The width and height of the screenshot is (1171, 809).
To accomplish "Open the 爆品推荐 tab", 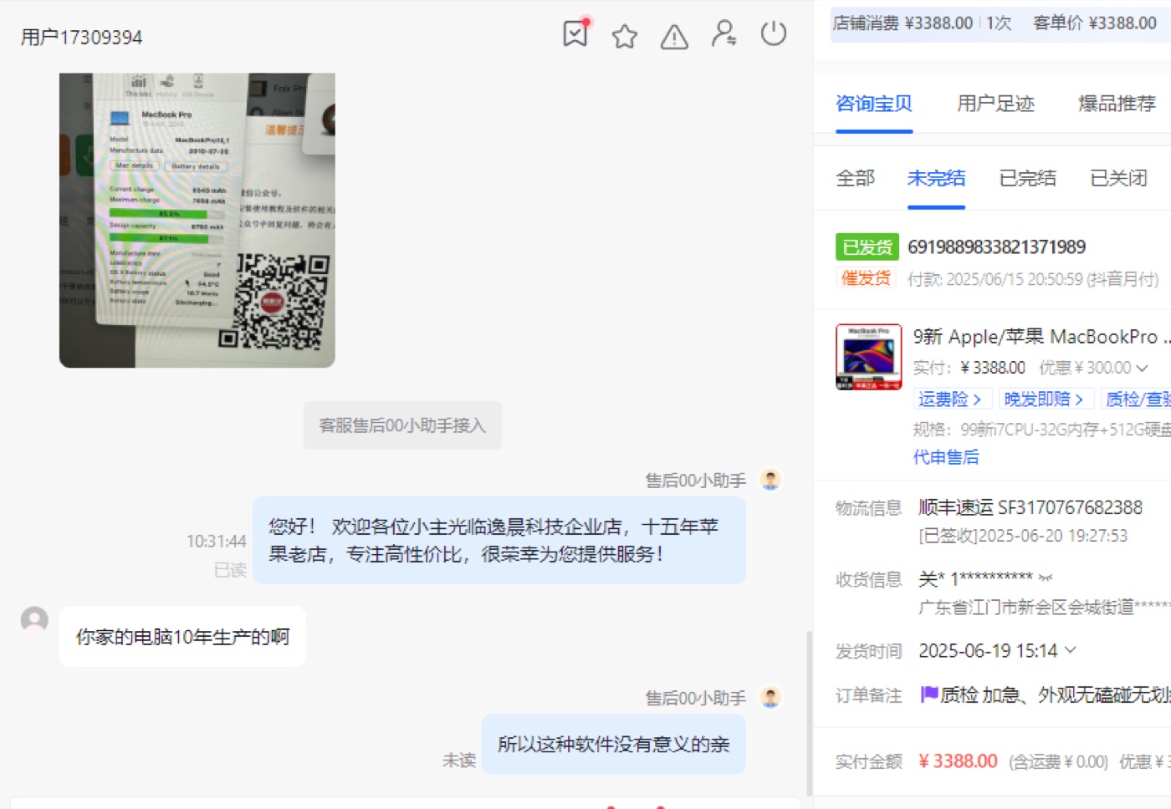I will click(x=1117, y=104).
